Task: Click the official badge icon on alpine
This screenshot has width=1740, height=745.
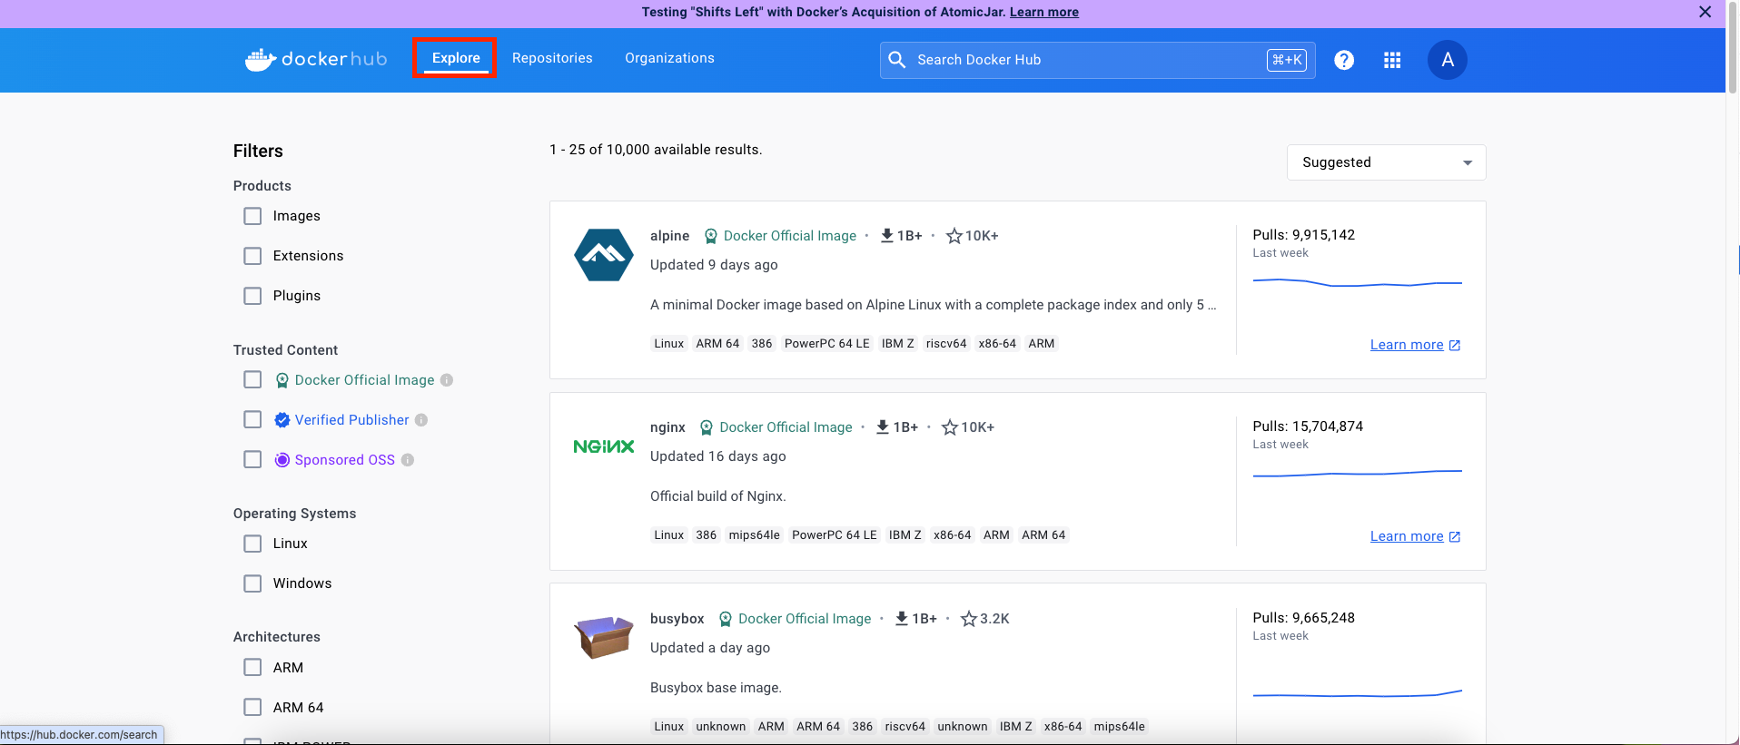Action: (x=711, y=236)
